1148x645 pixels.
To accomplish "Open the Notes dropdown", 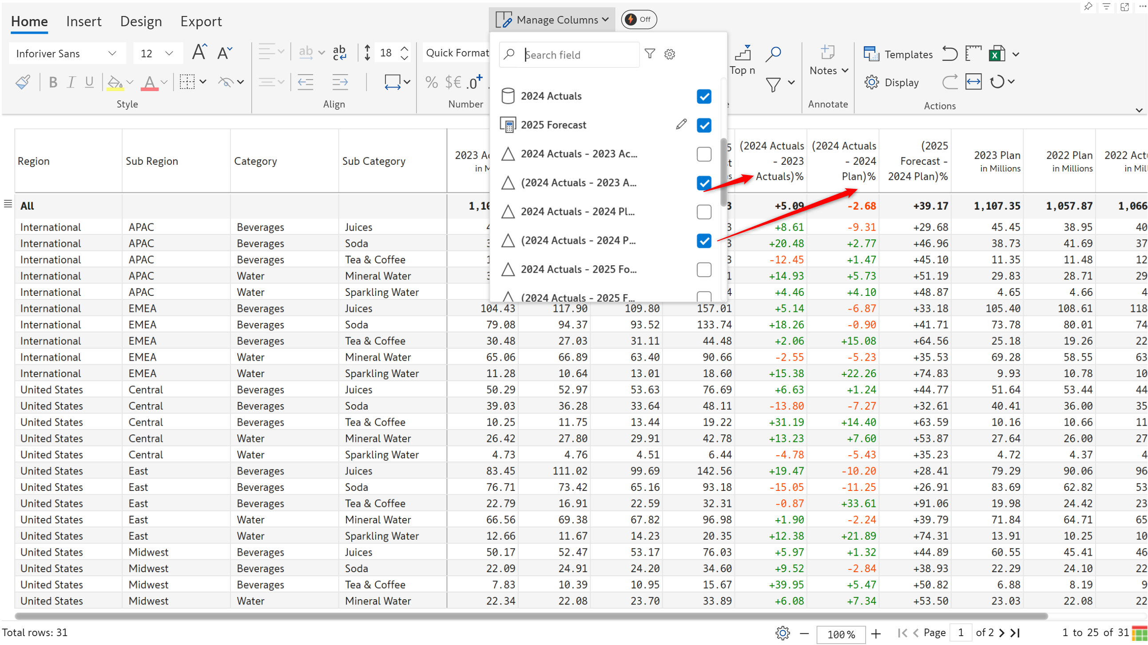I will coord(828,71).
